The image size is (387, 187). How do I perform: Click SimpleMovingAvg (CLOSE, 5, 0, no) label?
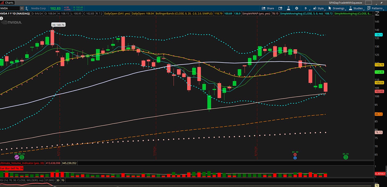point(301,13)
